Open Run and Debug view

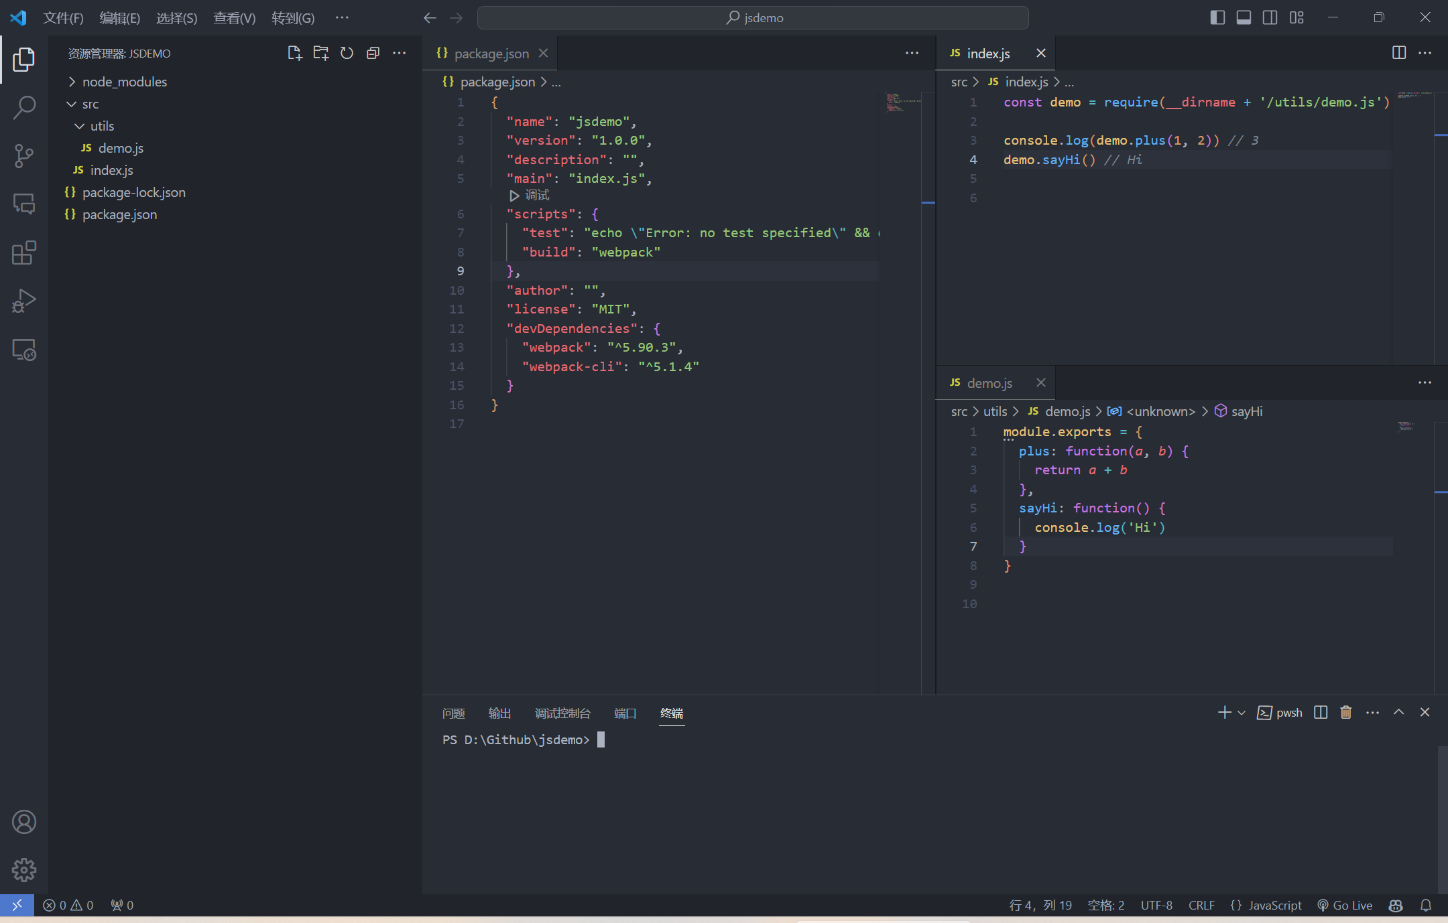24,301
